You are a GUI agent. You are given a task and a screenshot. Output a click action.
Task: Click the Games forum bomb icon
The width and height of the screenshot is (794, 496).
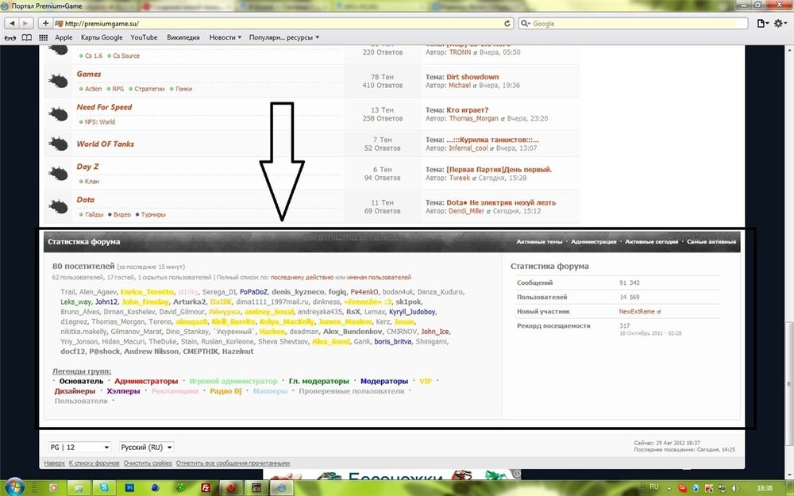click(58, 80)
